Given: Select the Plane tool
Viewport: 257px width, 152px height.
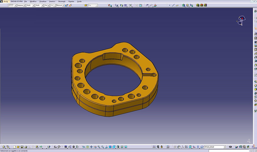Looking at the screenshot, I should (x=177, y=5).
